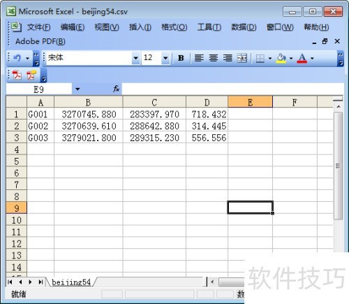The height and width of the screenshot is (304, 349).
Task: Open the 文件(F) menu
Action: click(38, 27)
